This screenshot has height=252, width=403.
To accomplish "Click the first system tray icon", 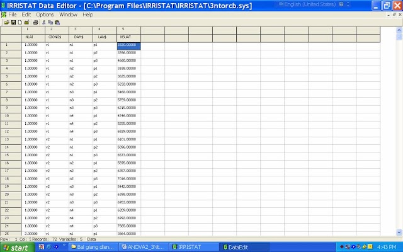I will click(342, 247).
